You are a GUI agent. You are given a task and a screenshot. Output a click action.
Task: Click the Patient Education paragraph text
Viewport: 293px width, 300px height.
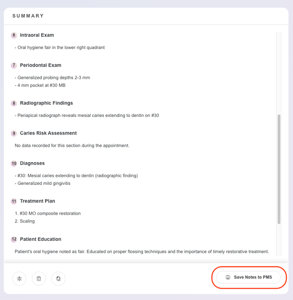click(142, 251)
